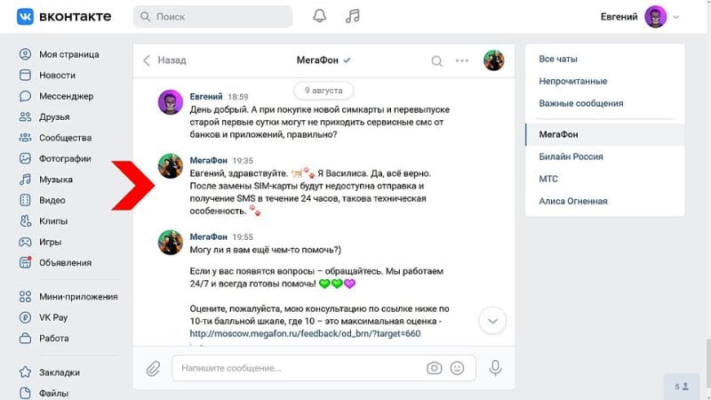Open Объявления icon with red dot

click(x=26, y=262)
